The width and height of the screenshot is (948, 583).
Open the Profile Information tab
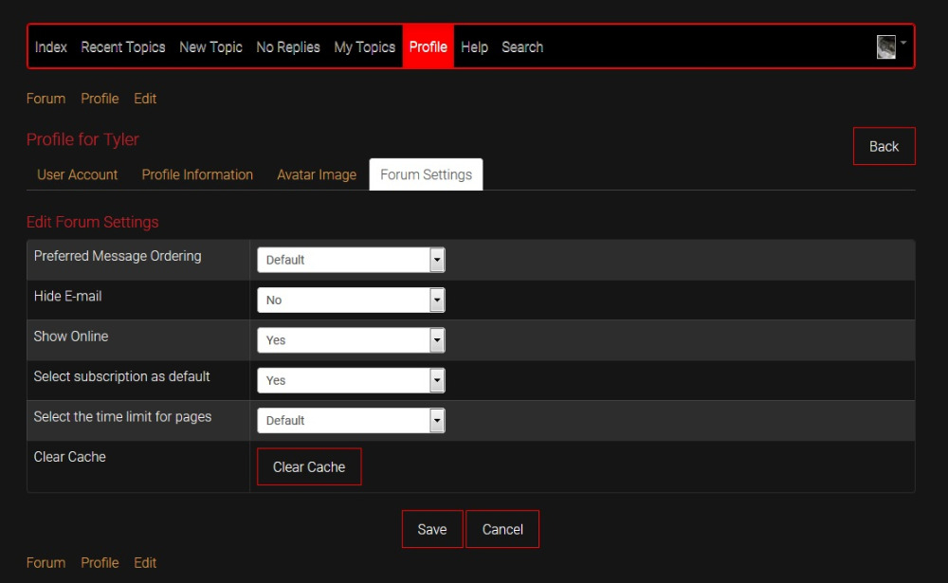point(197,175)
